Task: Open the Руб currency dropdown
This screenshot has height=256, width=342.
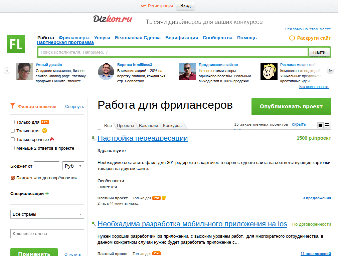Action: (x=73, y=166)
